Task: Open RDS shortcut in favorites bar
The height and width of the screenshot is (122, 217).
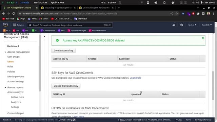Action: coord(61,30)
